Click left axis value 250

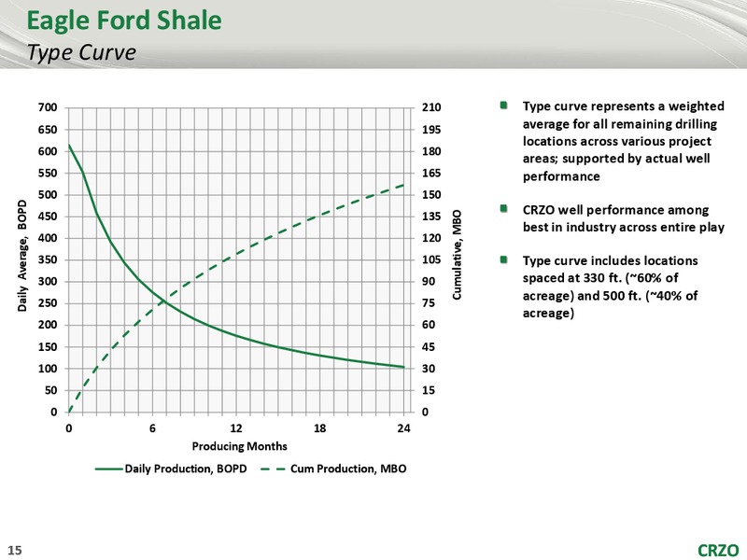click(48, 303)
